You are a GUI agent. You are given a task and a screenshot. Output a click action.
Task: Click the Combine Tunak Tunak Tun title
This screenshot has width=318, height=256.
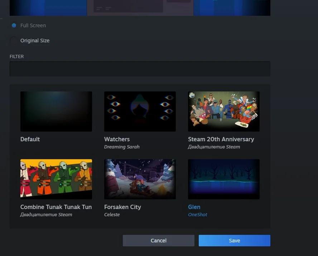56,207
